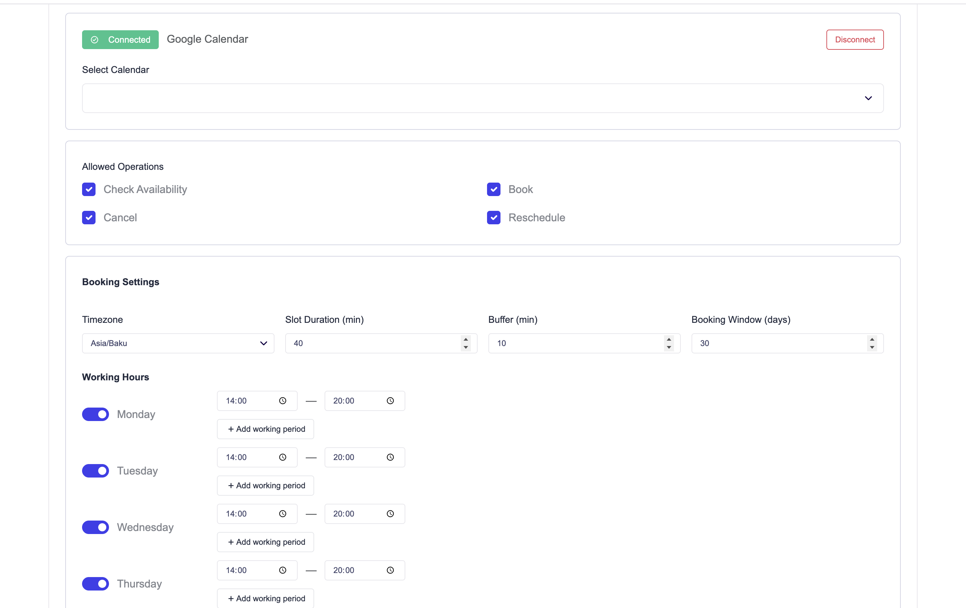This screenshot has height=608, width=966.
Task: Edit Tuesday start time 14:00
Action: [x=257, y=457]
